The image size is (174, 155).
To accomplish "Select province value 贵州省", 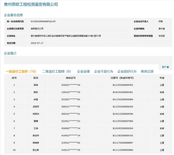I will [x=162, y=29].
